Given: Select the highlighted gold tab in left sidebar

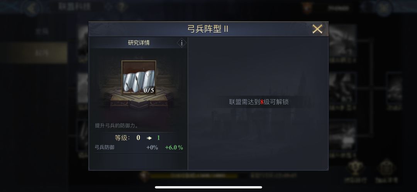Looking at the screenshot, I should [x=37, y=53].
